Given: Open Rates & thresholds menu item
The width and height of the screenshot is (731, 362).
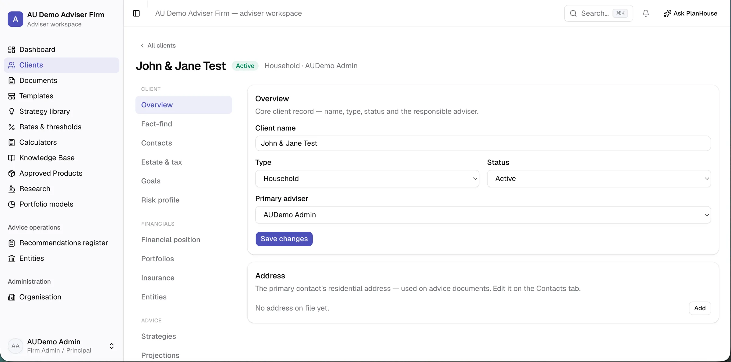Looking at the screenshot, I should (x=62, y=127).
